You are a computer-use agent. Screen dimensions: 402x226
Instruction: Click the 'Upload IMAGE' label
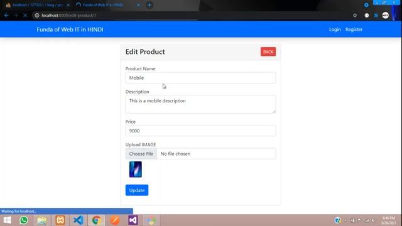coord(141,144)
